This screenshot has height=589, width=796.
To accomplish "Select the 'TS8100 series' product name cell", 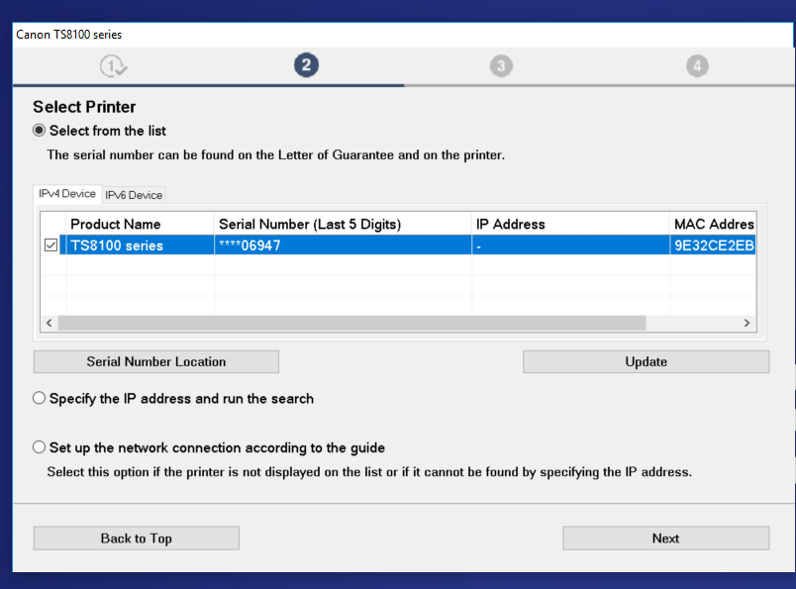I will (x=140, y=245).
